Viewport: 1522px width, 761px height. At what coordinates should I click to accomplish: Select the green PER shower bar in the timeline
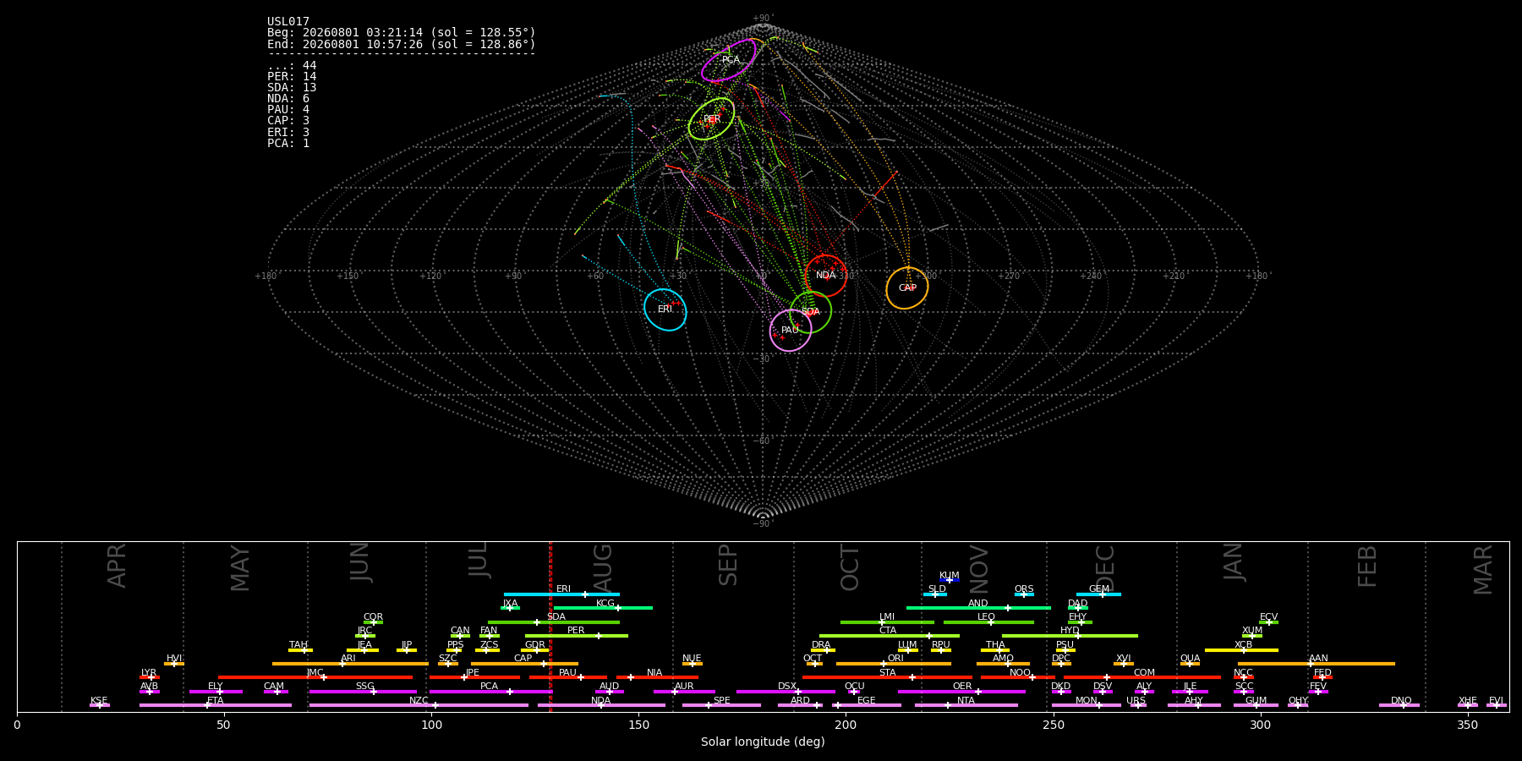coord(577,636)
